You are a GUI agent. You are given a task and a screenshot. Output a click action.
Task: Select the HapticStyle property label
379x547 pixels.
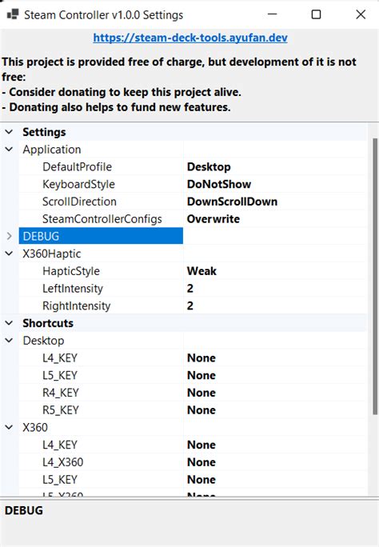point(71,271)
